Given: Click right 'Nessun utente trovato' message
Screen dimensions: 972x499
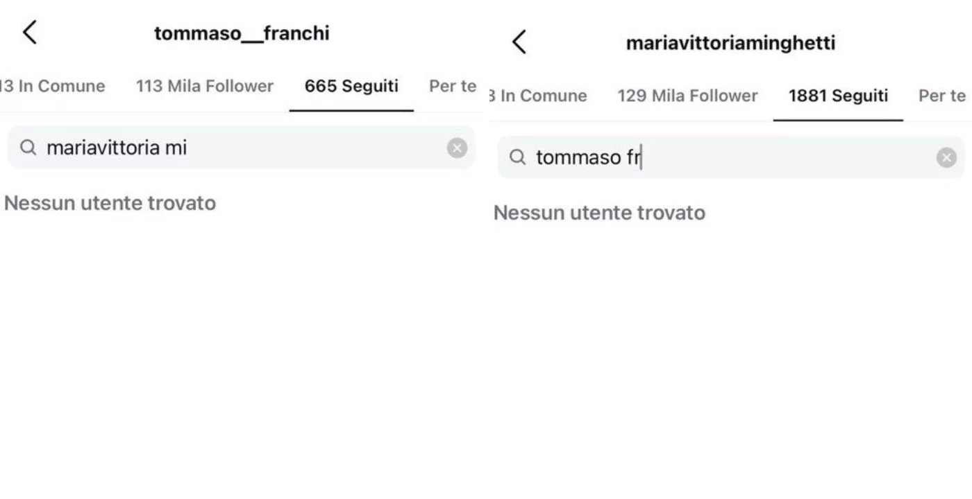Looking at the screenshot, I should click(x=599, y=213).
